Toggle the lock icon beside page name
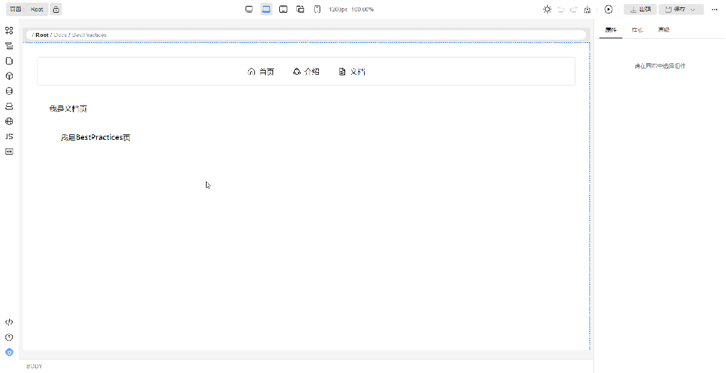The height and width of the screenshot is (373, 726). coord(56,9)
